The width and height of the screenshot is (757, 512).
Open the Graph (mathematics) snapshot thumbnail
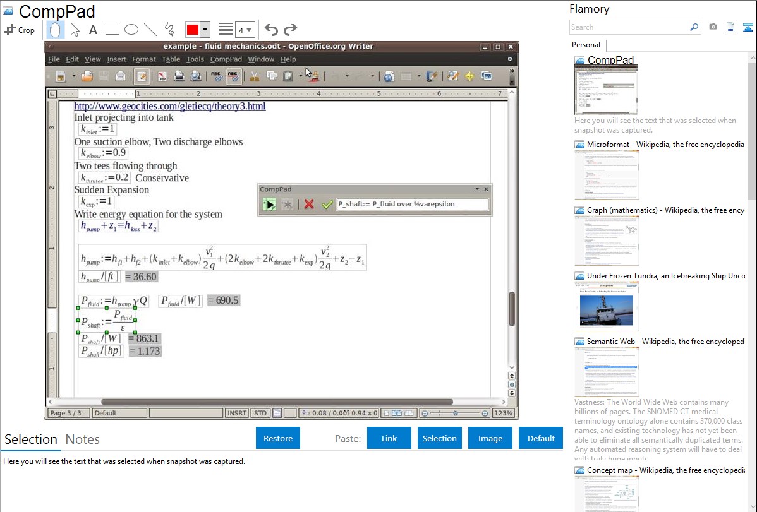[x=607, y=241]
